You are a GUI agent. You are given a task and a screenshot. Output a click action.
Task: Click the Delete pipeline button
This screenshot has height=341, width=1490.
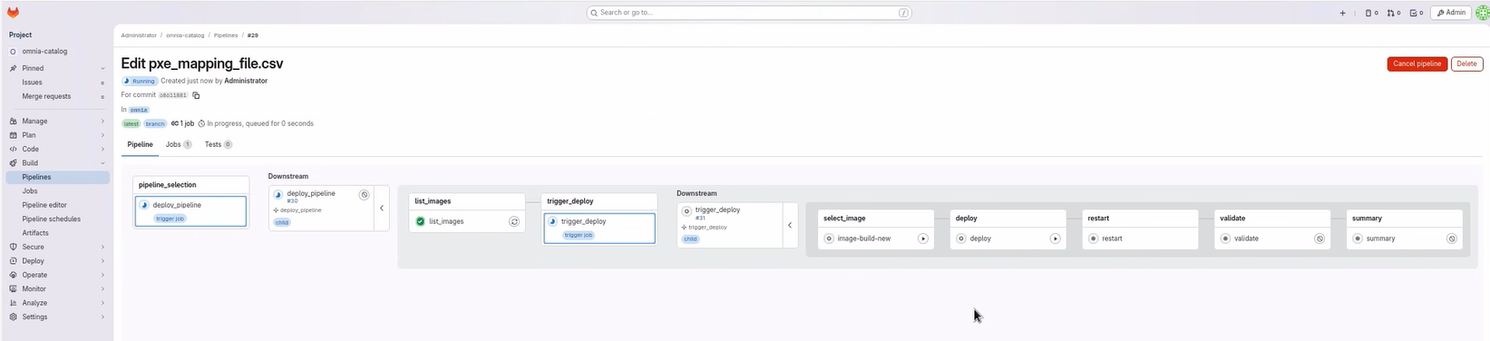(x=1466, y=63)
